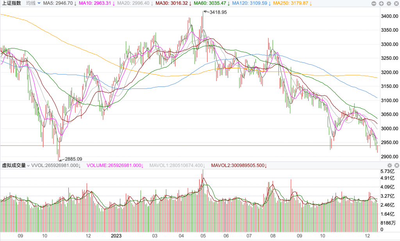
Task: Click the 2885.09 low price marker
Action: point(73,159)
